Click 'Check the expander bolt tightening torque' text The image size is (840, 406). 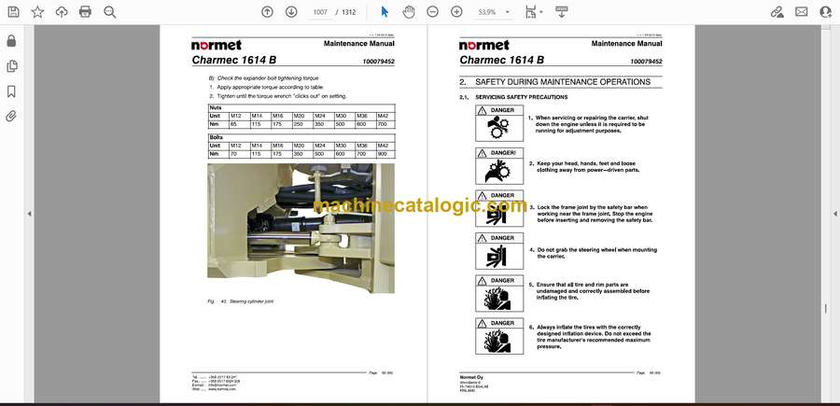(x=267, y=78)
